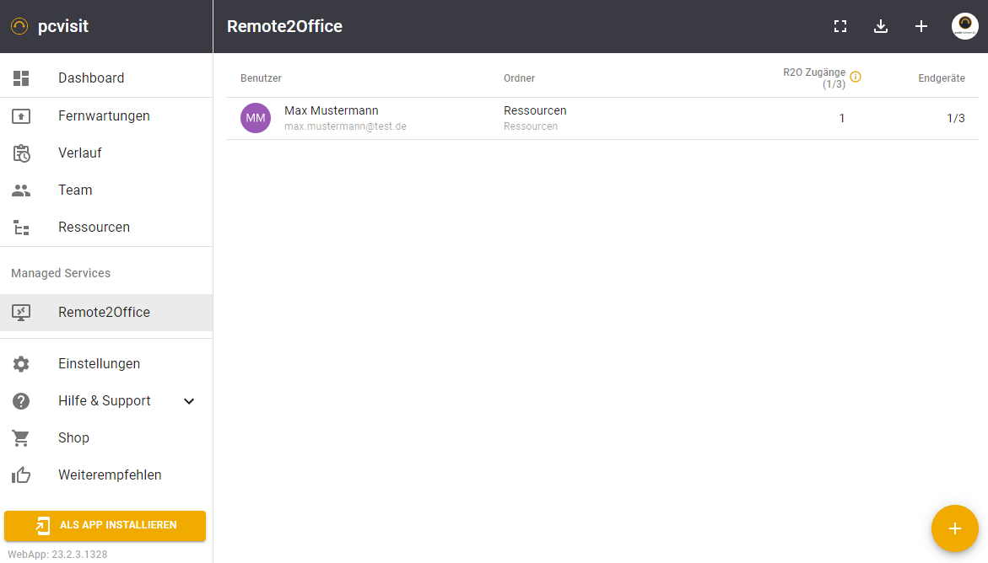Click the pcvisit logo icon
Image resolution: width=988 pixels, height=563 pixels.
pos(19,26)
